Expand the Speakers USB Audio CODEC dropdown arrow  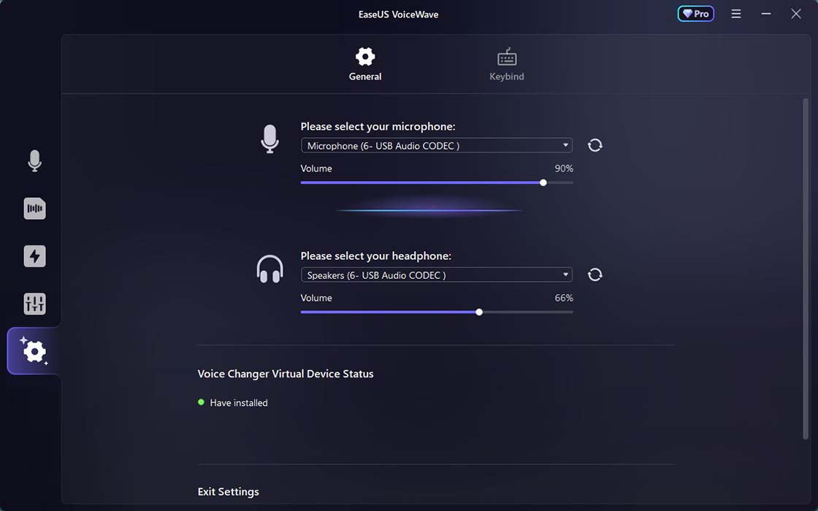tap(565, 274)
